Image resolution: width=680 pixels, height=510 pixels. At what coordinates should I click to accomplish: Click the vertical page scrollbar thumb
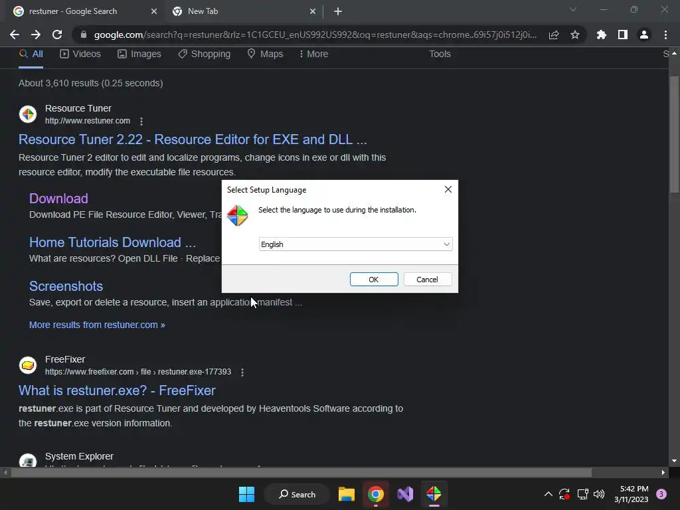click(674, 134)
